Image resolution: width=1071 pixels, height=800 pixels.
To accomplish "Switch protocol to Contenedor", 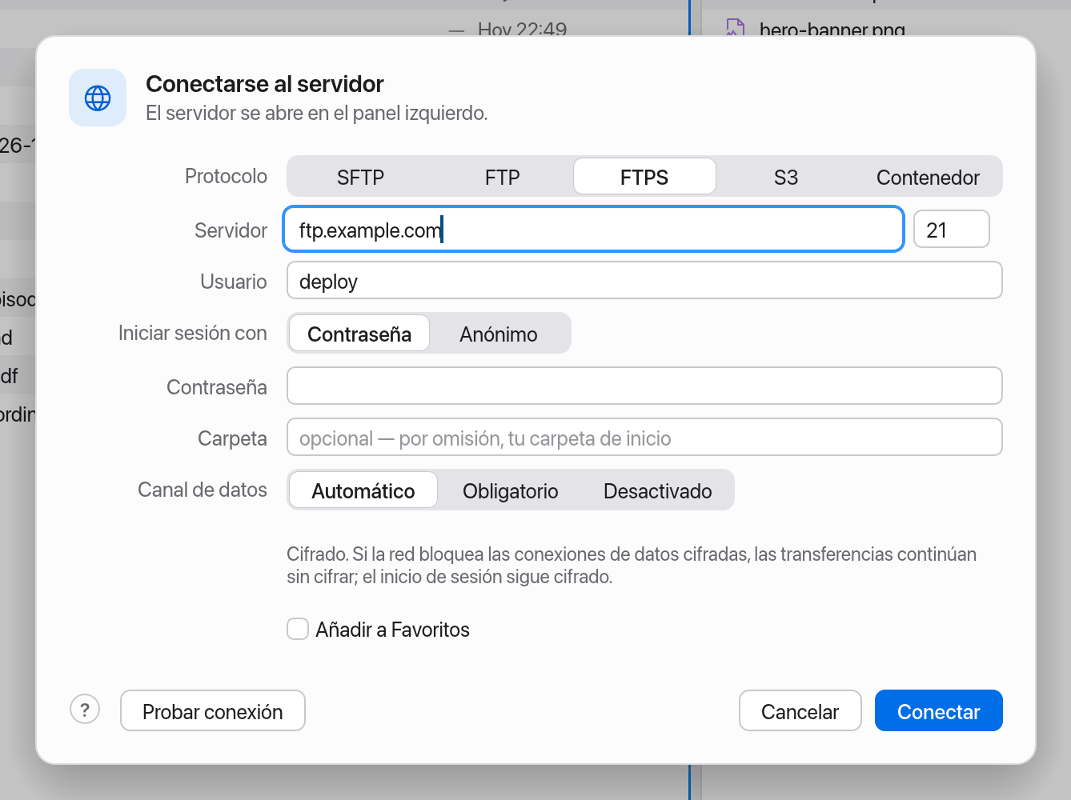I will pos(928,177).
